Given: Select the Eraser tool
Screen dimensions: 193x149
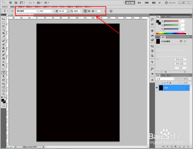Looking at the screenshot, I should point(3,55).
